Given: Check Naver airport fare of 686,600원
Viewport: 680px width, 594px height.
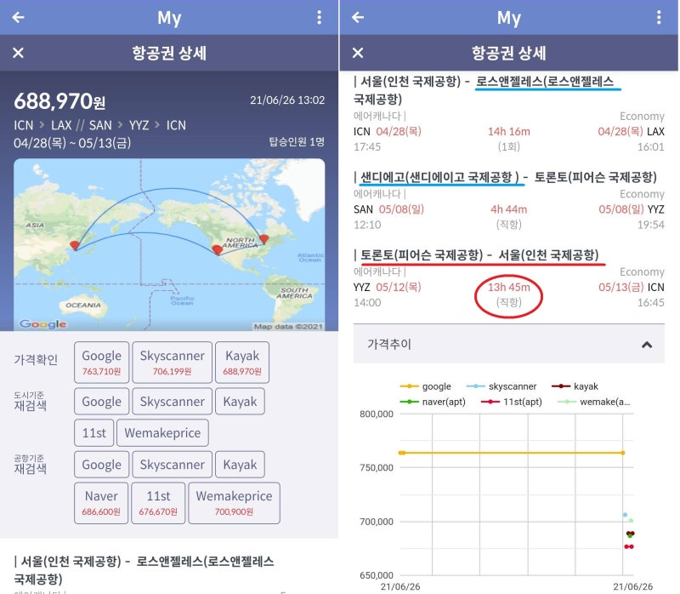Looking at the screenshot, I should [x=100, y=502].
